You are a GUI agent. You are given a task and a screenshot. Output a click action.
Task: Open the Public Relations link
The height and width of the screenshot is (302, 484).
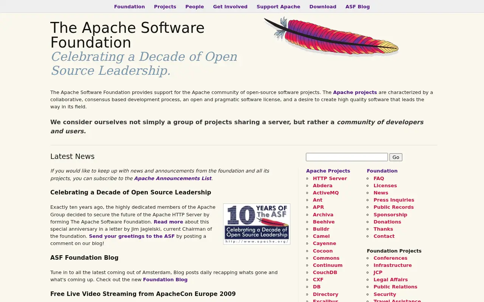coord(395,287)
